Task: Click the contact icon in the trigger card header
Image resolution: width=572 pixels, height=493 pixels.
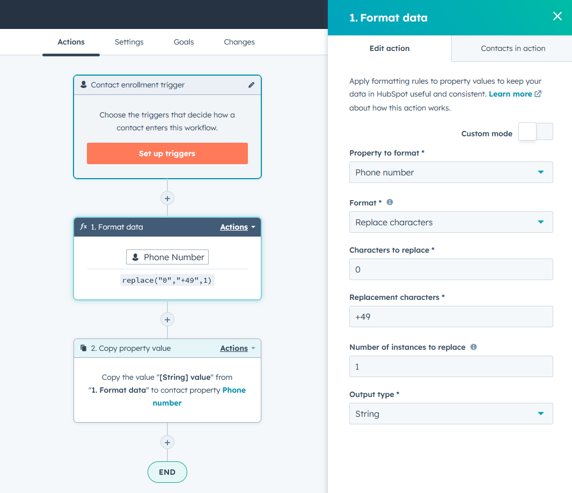Action: (x=83, y=85)
